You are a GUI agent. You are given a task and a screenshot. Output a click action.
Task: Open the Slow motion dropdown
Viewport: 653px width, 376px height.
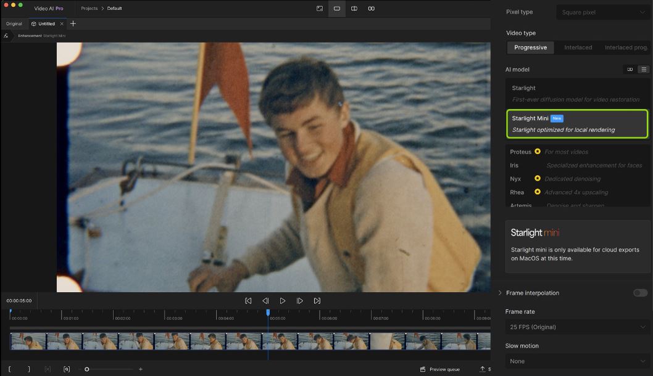tap(577, 361)
